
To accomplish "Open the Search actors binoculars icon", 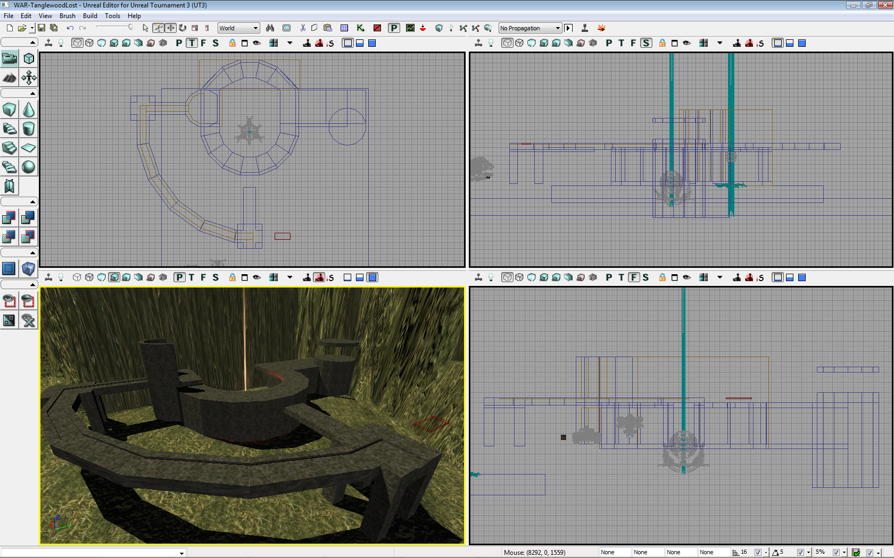I will click(270, 28).
